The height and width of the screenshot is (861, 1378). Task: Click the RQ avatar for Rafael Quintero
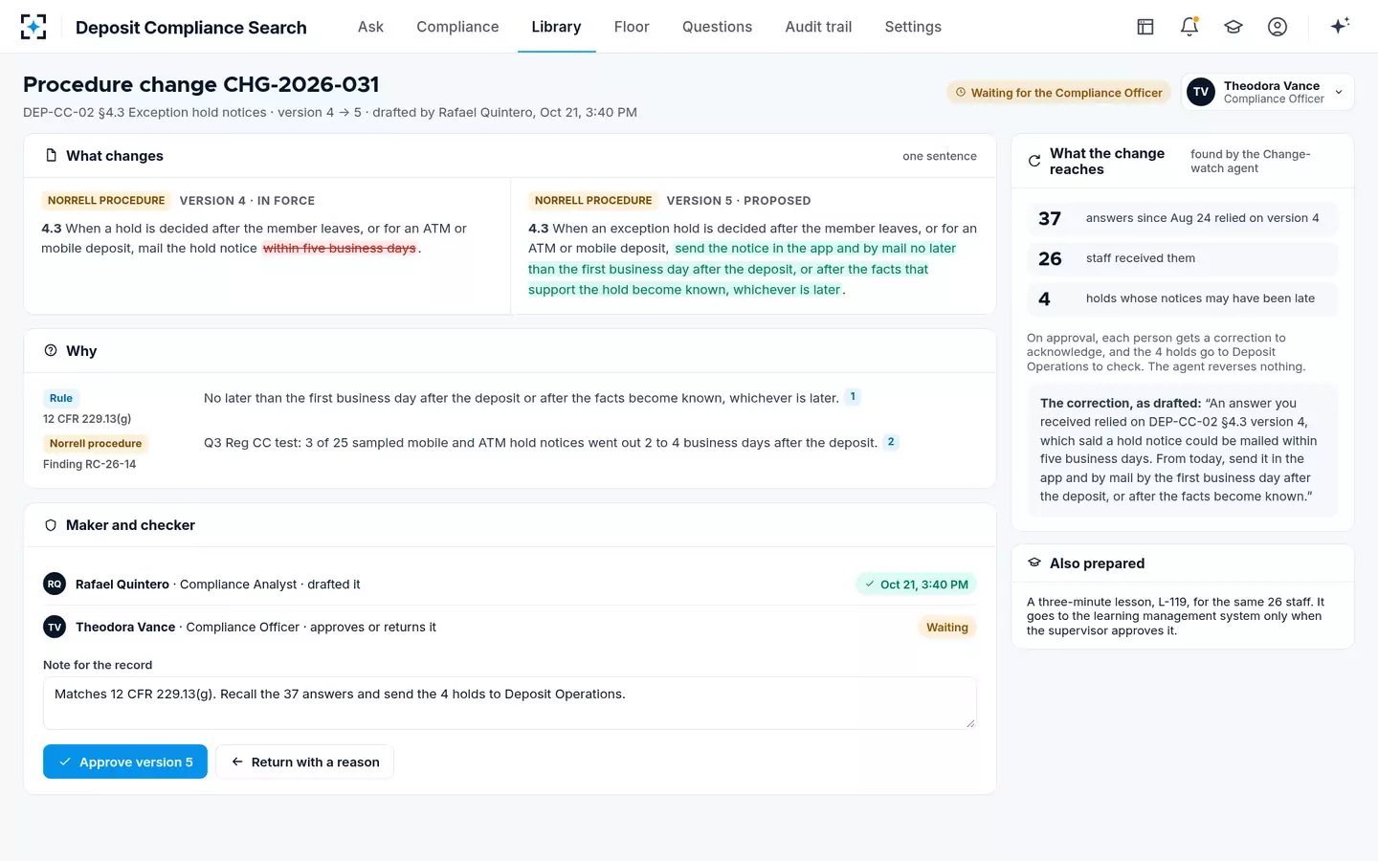click(x=55, y=584)
